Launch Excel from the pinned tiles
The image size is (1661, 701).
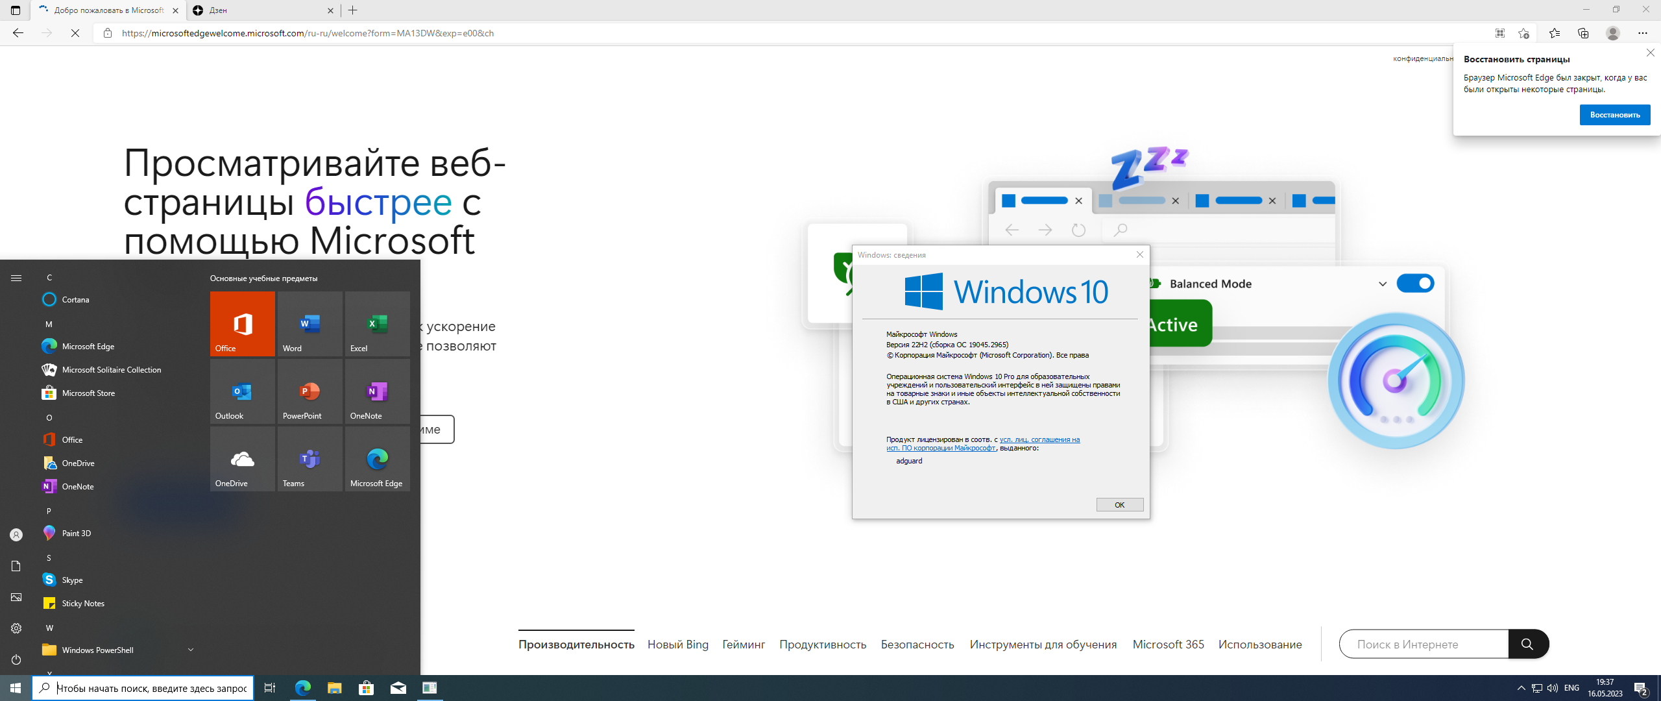(377, 323)
